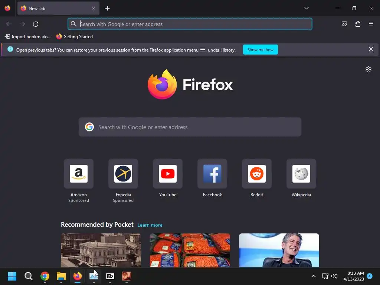This screenshot has height=285, width=380.
Task: Click the info icon in notification bar
Action: tap(10, 49)
